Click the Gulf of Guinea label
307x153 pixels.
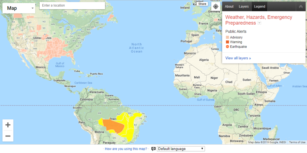(206, 100)
